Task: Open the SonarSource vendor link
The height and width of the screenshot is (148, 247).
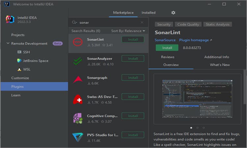Action: click(x=165, y=40)
